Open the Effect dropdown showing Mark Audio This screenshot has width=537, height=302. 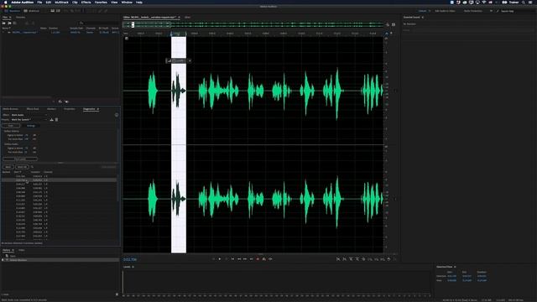tap(29, 115)
